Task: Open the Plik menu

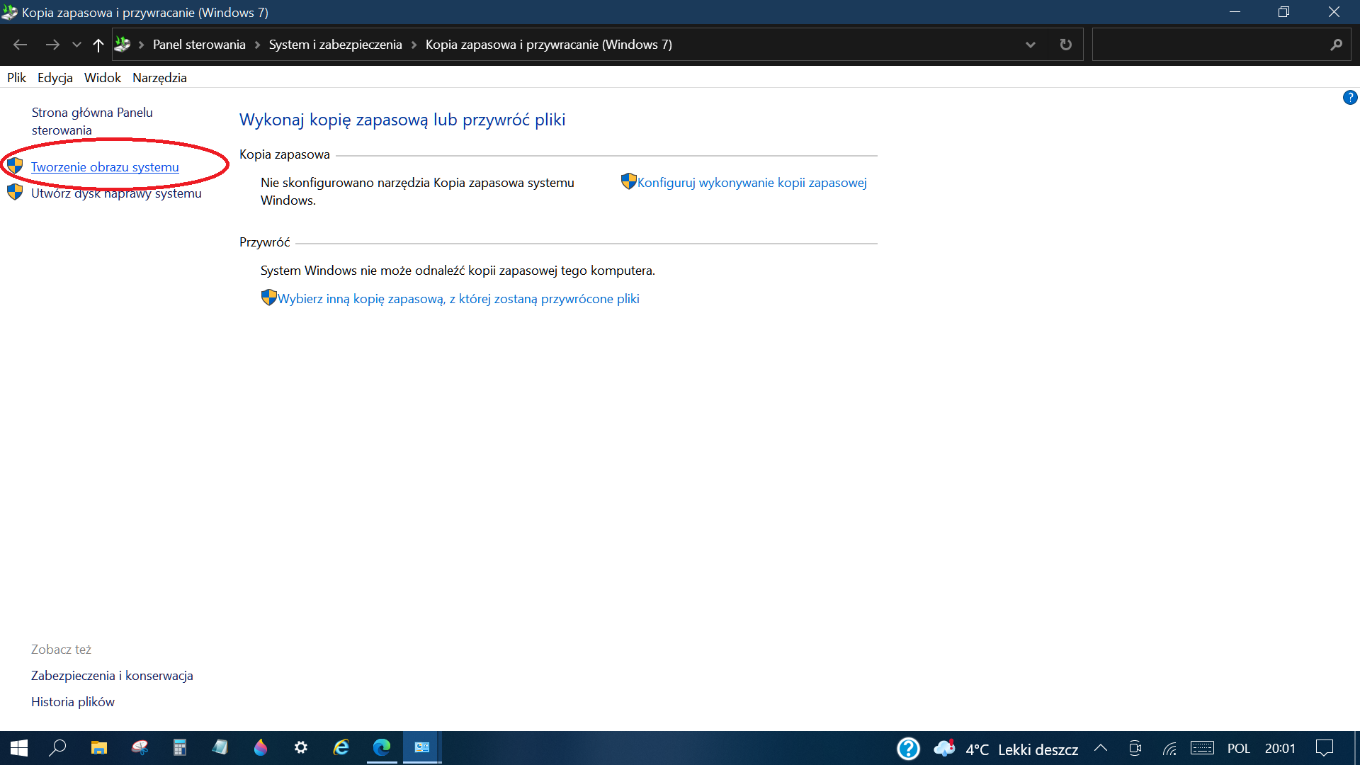Action: click(16, 78)
